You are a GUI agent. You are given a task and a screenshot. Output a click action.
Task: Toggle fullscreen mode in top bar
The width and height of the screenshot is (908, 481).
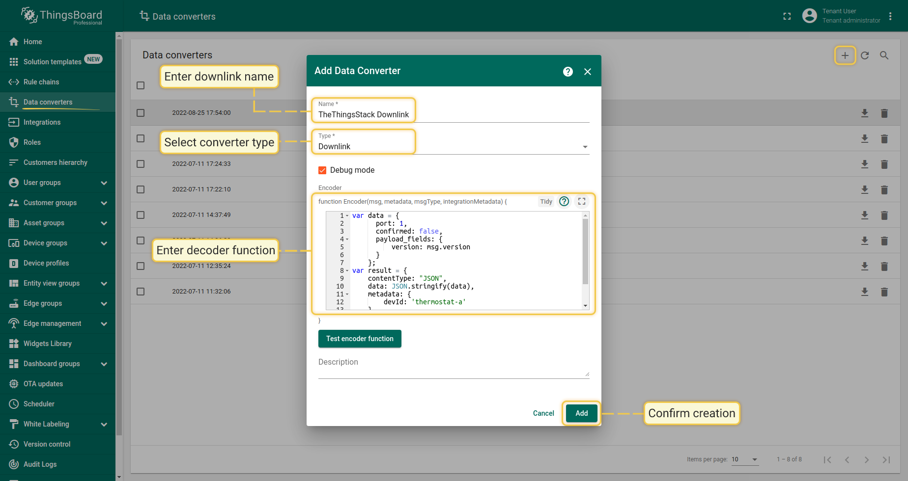(787, 16)
